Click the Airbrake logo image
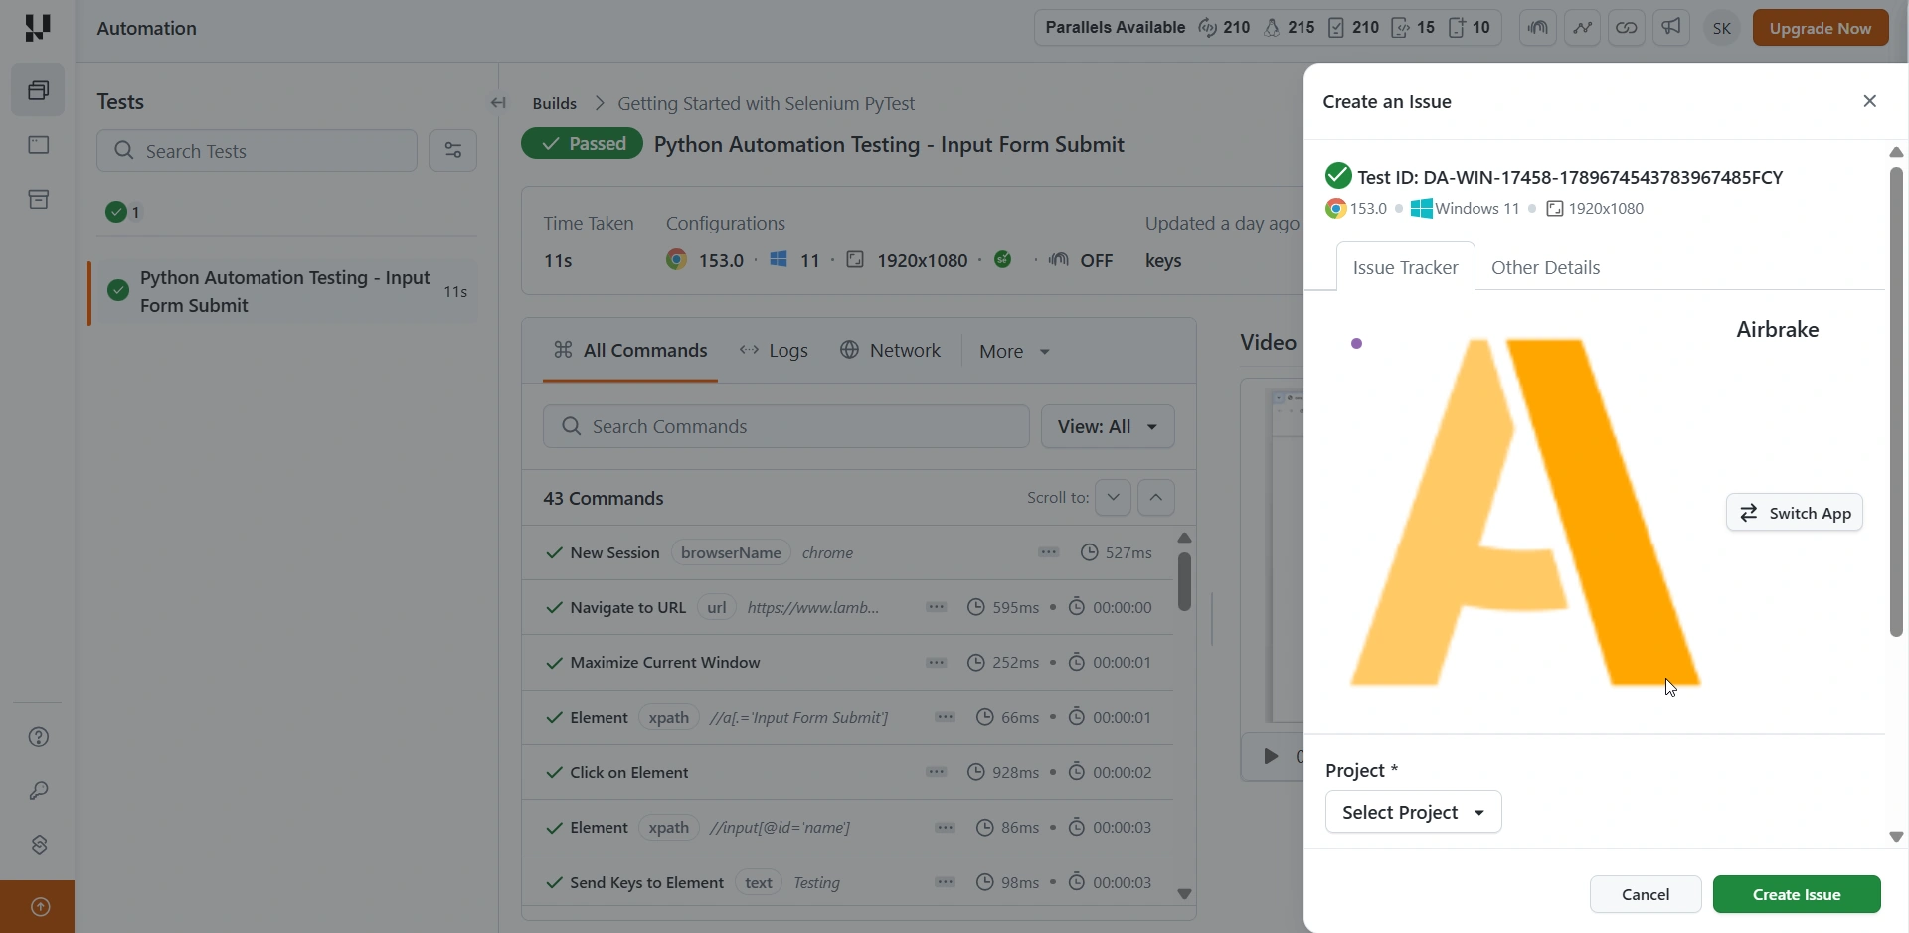Screen dimensions: 1909x933 tap(1525, 512)
